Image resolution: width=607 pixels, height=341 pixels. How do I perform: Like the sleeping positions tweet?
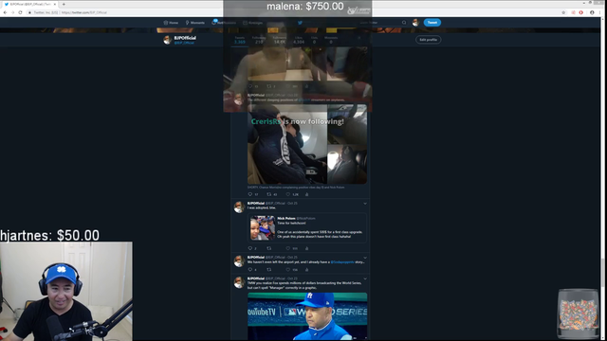[288, 194]
